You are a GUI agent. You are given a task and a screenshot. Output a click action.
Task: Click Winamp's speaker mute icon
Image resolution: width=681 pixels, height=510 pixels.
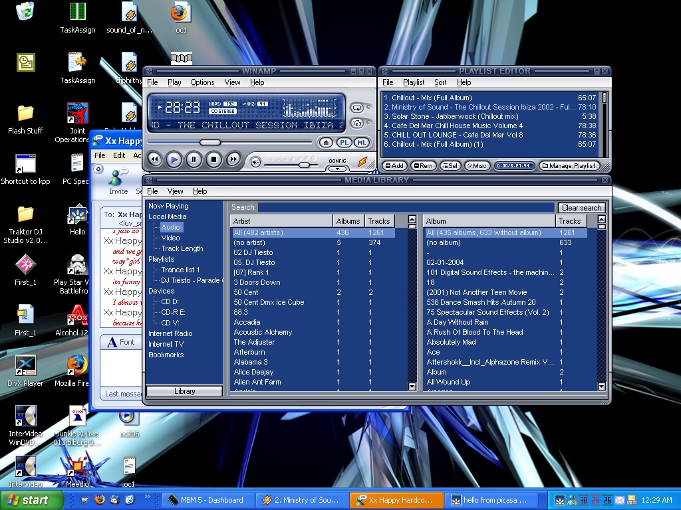pos(255,163)
